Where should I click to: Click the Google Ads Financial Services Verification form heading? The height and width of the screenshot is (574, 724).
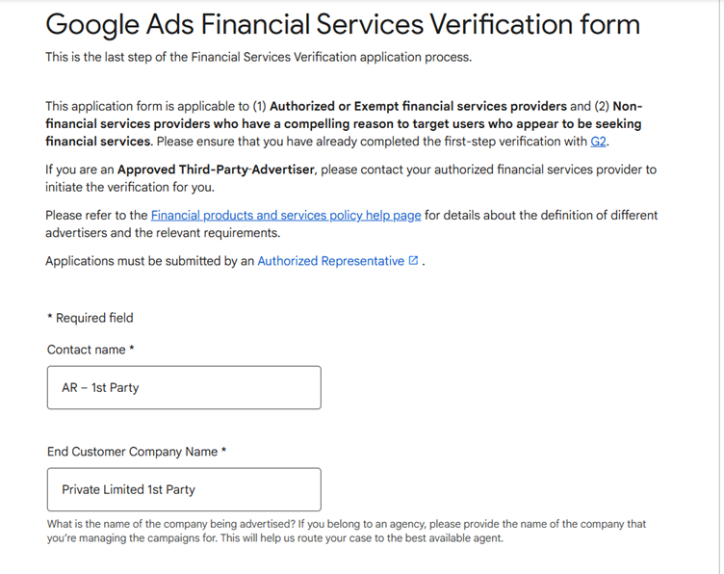pos(343,24)
